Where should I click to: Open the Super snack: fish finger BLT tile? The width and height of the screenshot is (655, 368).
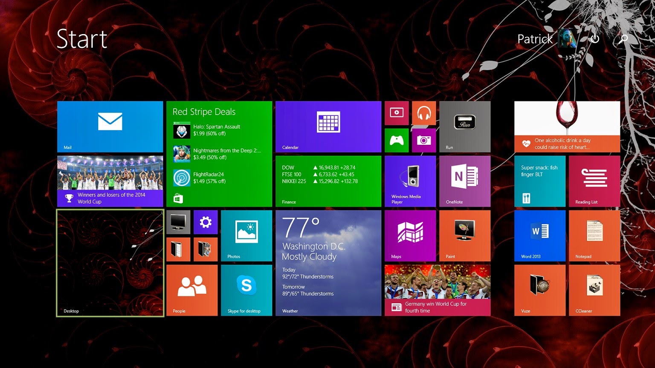[540, 181]
